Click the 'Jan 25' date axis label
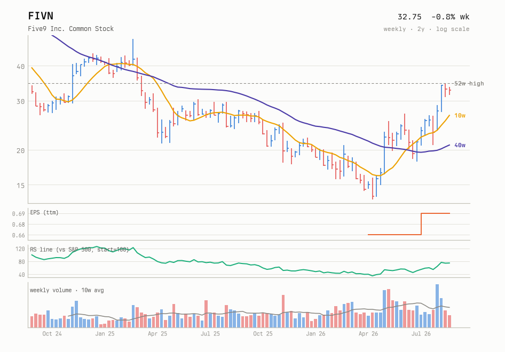 105,334
